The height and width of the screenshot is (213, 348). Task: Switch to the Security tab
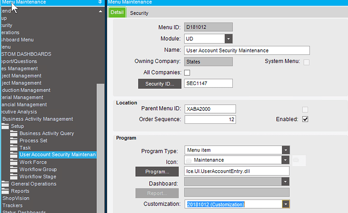(139, 13)
